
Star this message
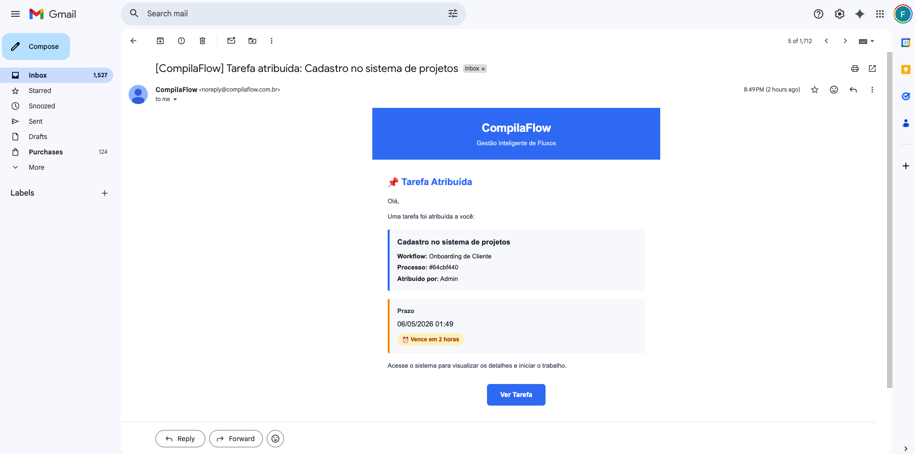pyautogui.click(x=815, y=90)
